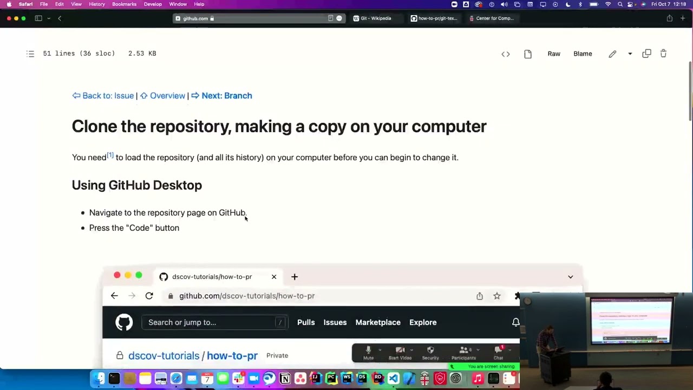Launch Finder from the Dock
Viewport: 693px width, 390px height.
point(98,378)
